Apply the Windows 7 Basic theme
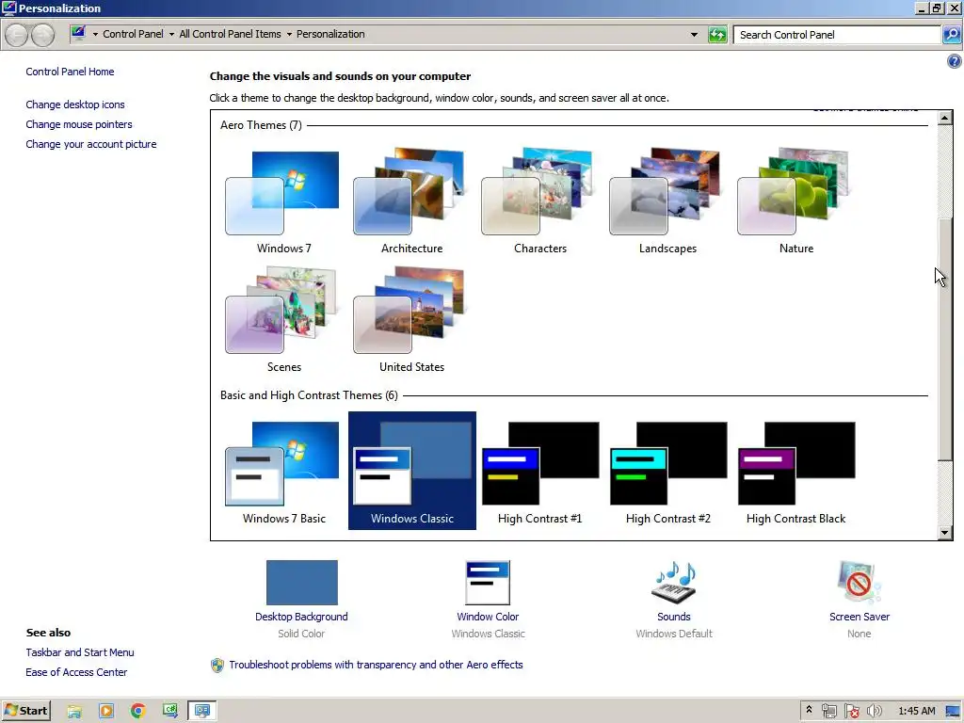The image size is (964, 723). point(283,471)
